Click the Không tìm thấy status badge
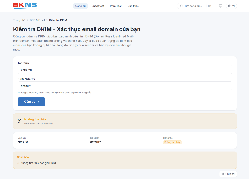Image resolution: width=249 pixels, height=179 pixels. tap(172, 142)
